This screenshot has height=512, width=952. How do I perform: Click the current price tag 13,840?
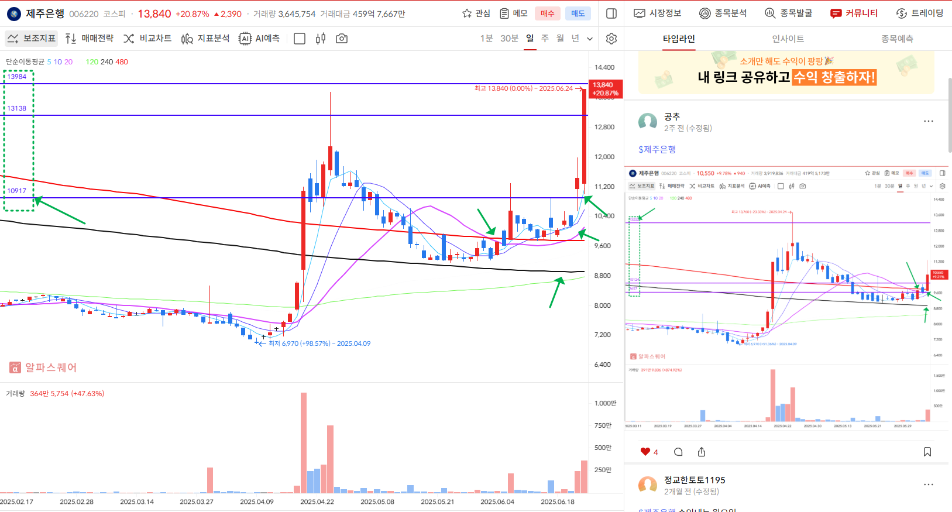coord(606,89)
